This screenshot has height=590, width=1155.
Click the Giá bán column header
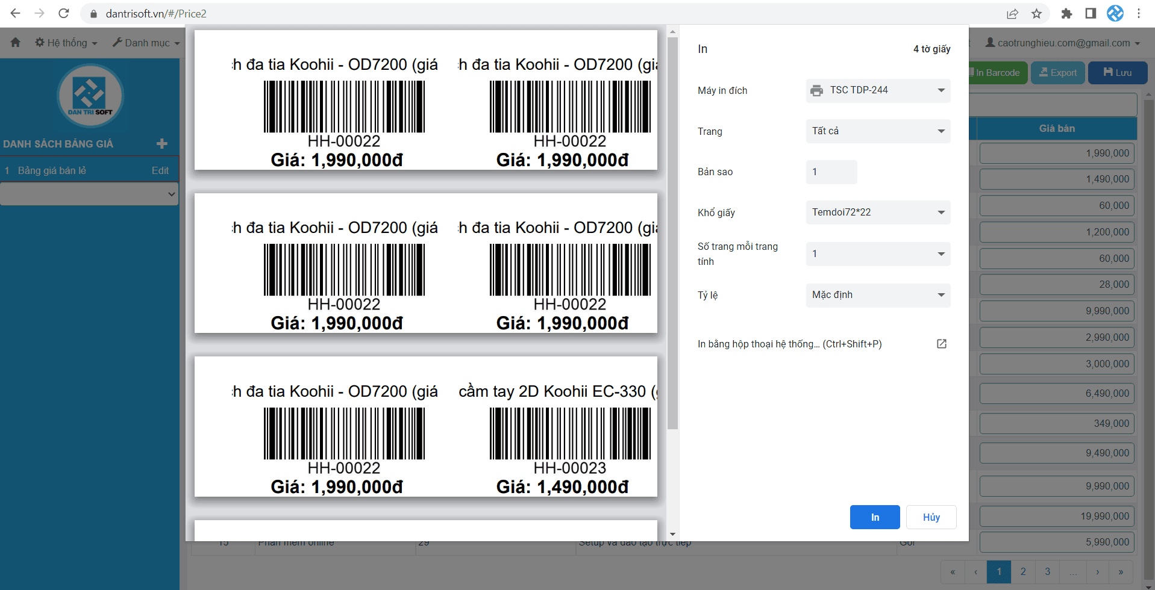tap(1057, 128)
